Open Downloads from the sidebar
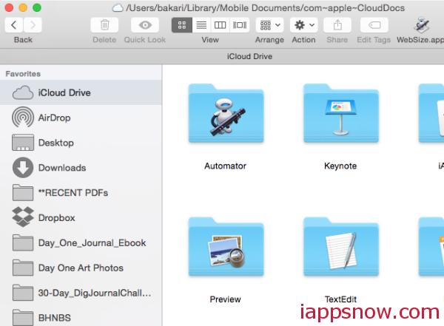 tap(81, 168)
